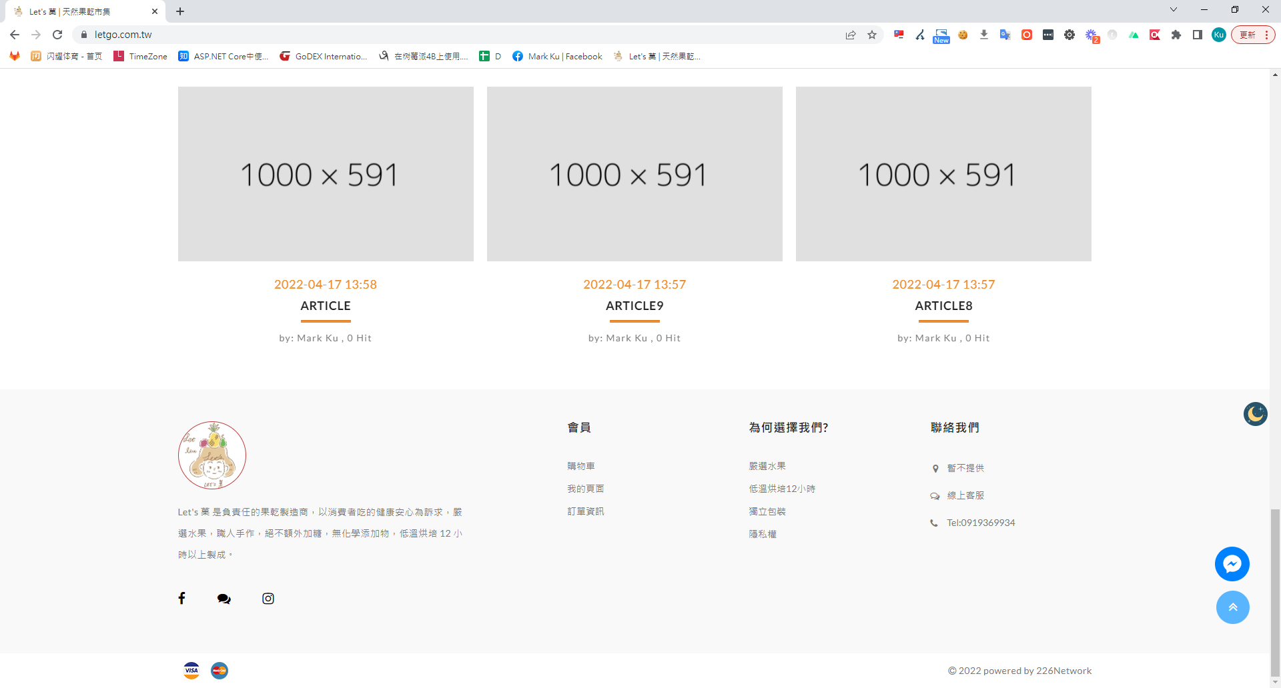
Task: Open the Ku profile menu
Action: (x=1219, y=35)
